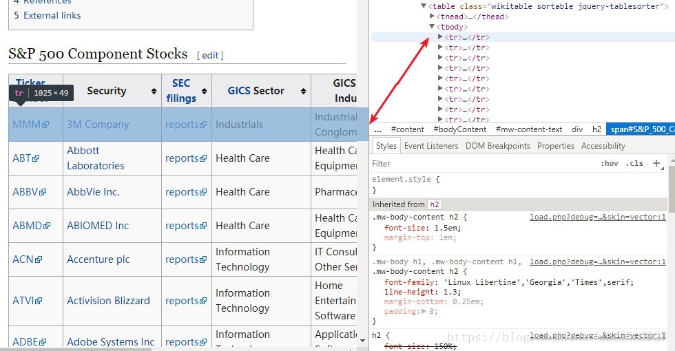
Task: Toggle :hov element state panel
Action: [x=609, y=164]
